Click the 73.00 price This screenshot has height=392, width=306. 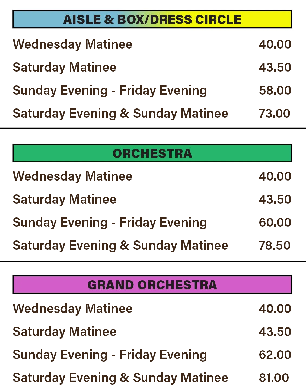pos(275,113)
